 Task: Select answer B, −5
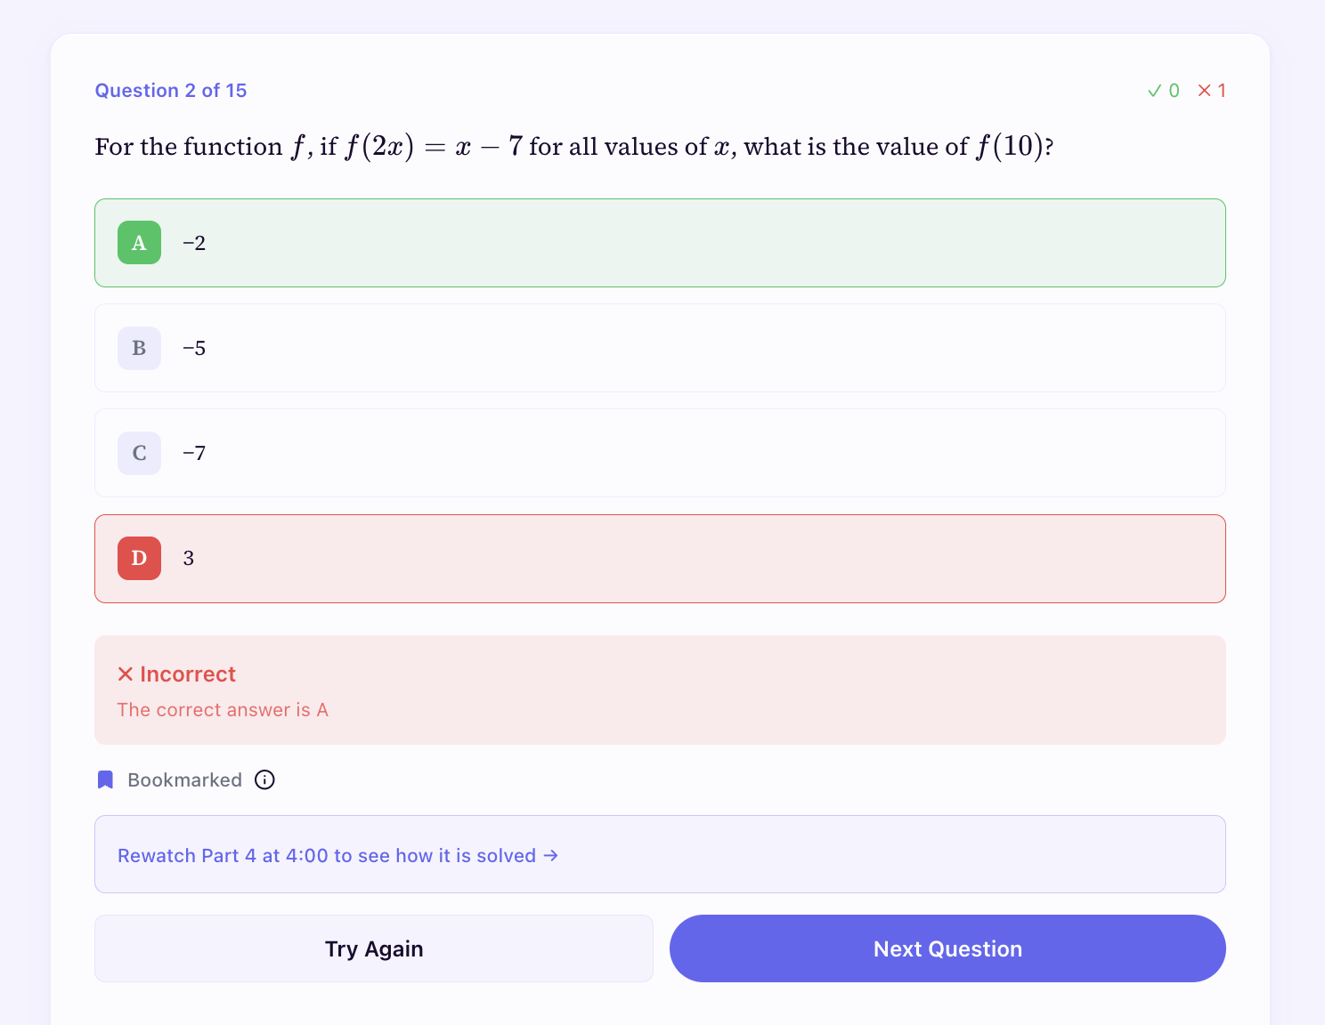click(x=660, y=348)
